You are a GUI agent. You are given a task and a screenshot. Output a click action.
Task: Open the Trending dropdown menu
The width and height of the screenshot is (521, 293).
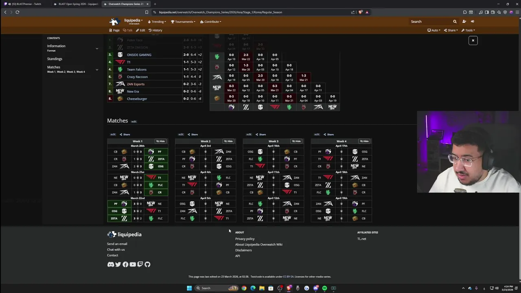[158, 22]
